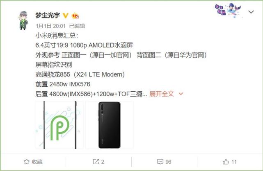Screen dimensions: 263x171
Task: Click the thumbs-up like icon
Action: [226, 162]
